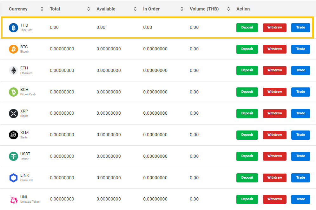Trade Bitcoin using BTC row Trade button
The width and height of the screenshot is (316, 210).
pyautogui.click(x=300, y=49)
